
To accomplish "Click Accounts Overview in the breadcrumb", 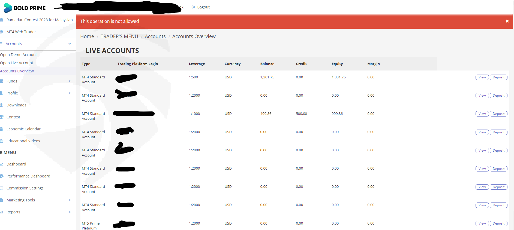I will 194,36.
